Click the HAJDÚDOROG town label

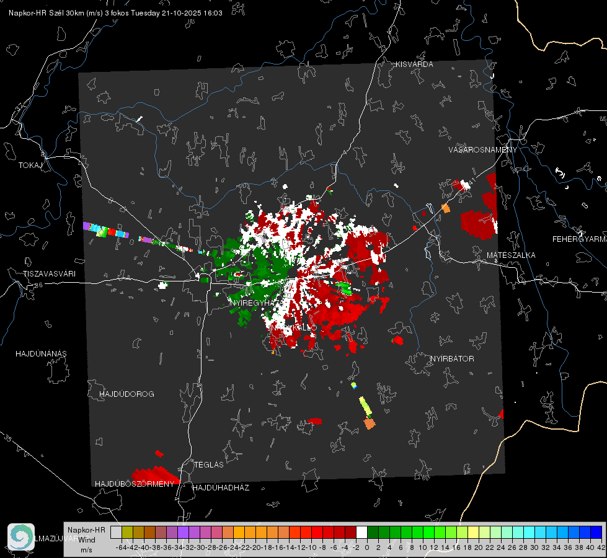click(126, 394)
